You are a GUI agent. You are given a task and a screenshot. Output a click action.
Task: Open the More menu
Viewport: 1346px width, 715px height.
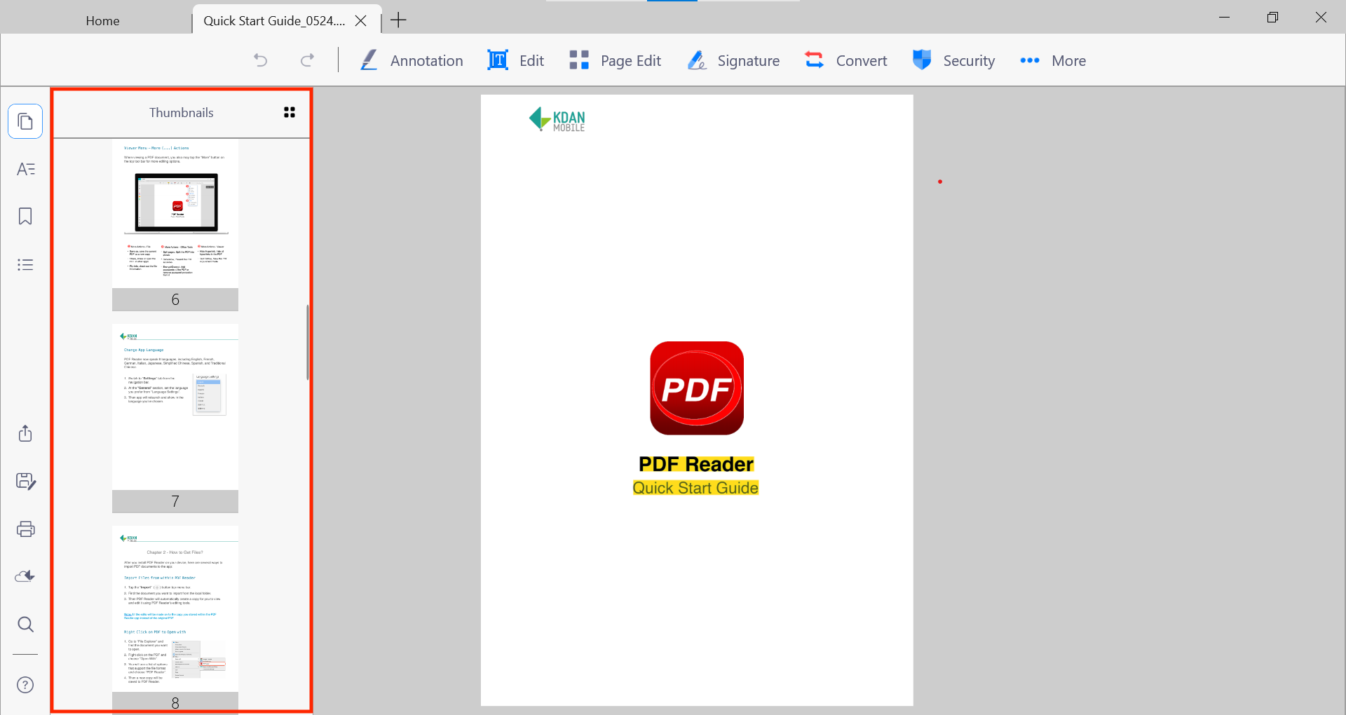[1053, 60]
